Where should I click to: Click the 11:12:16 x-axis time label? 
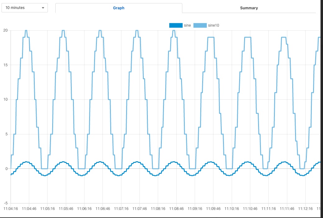tap(305, 209)
